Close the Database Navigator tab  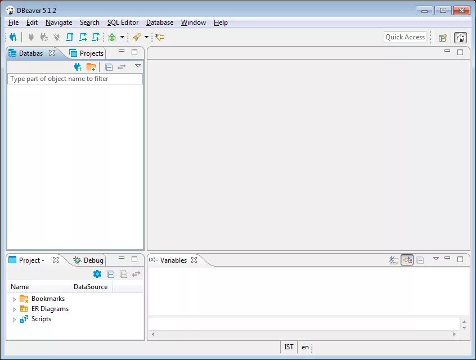[x=52, y=53]
